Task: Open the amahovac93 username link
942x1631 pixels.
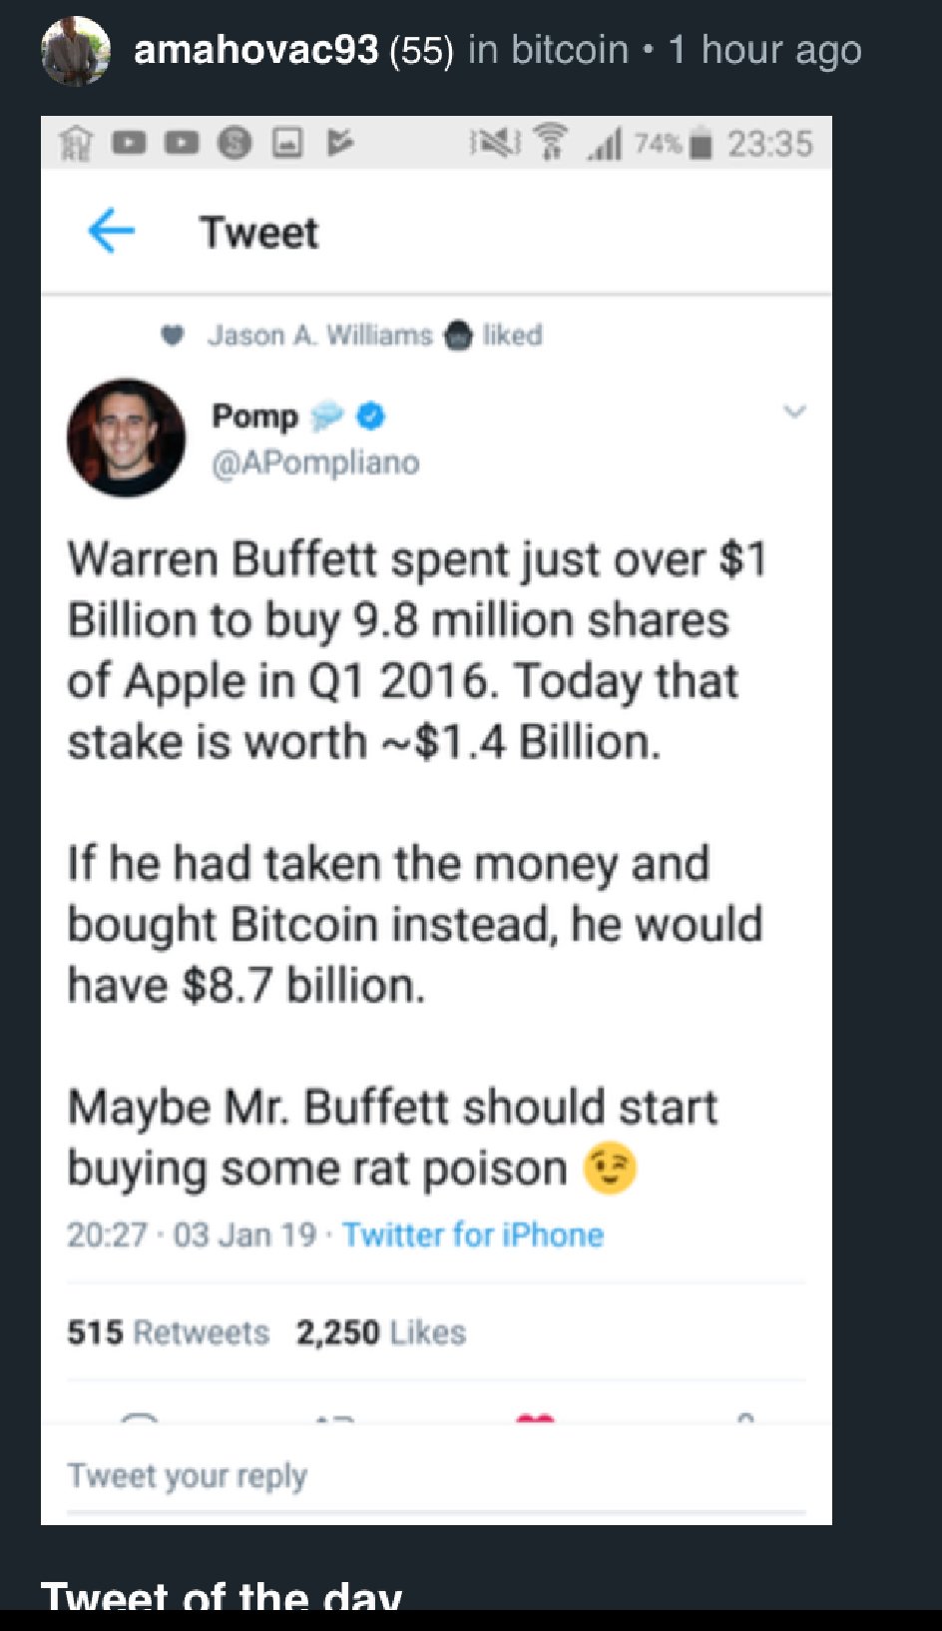Action: (x=255, y=50)
